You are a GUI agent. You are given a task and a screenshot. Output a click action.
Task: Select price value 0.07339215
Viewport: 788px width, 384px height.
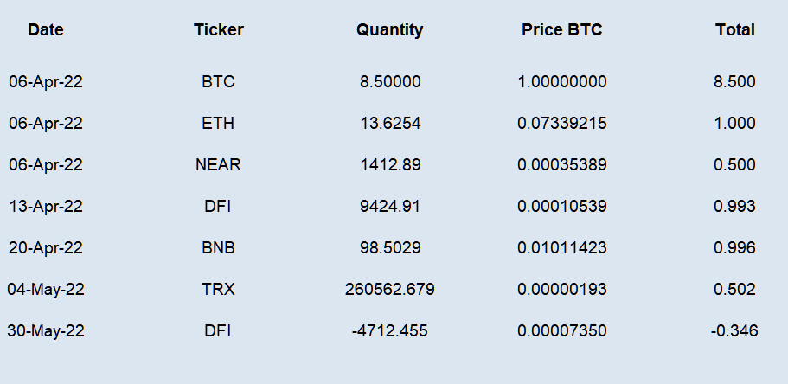562,123
